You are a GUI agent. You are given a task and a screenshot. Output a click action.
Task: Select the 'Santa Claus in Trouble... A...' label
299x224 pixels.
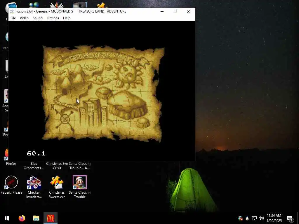pyautogui.click(x=79, y=166)
